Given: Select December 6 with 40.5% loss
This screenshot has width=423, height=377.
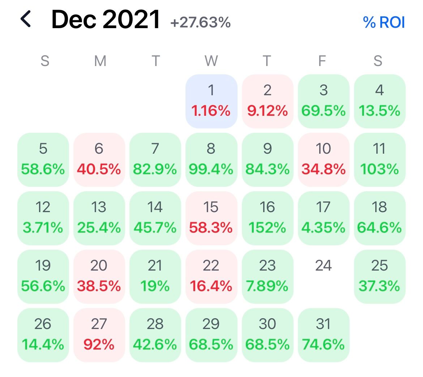Looking at the screenshot, I should tap(99, 160).
